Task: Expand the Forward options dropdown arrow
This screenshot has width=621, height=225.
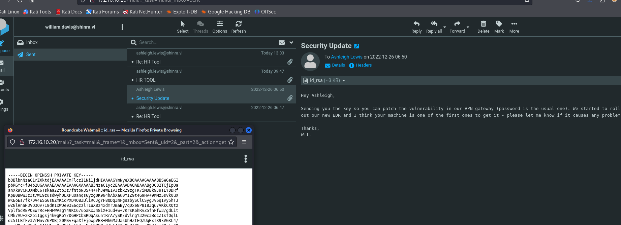Action: pos(468,27)
